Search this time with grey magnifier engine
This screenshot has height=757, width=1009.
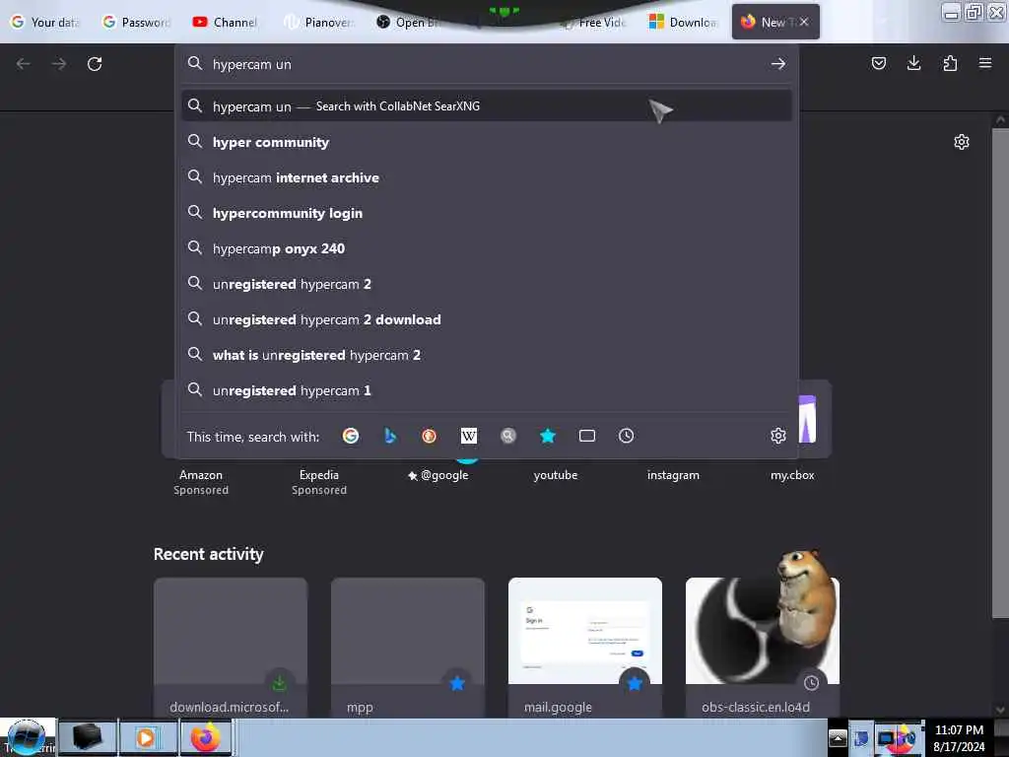pos(508,436)
